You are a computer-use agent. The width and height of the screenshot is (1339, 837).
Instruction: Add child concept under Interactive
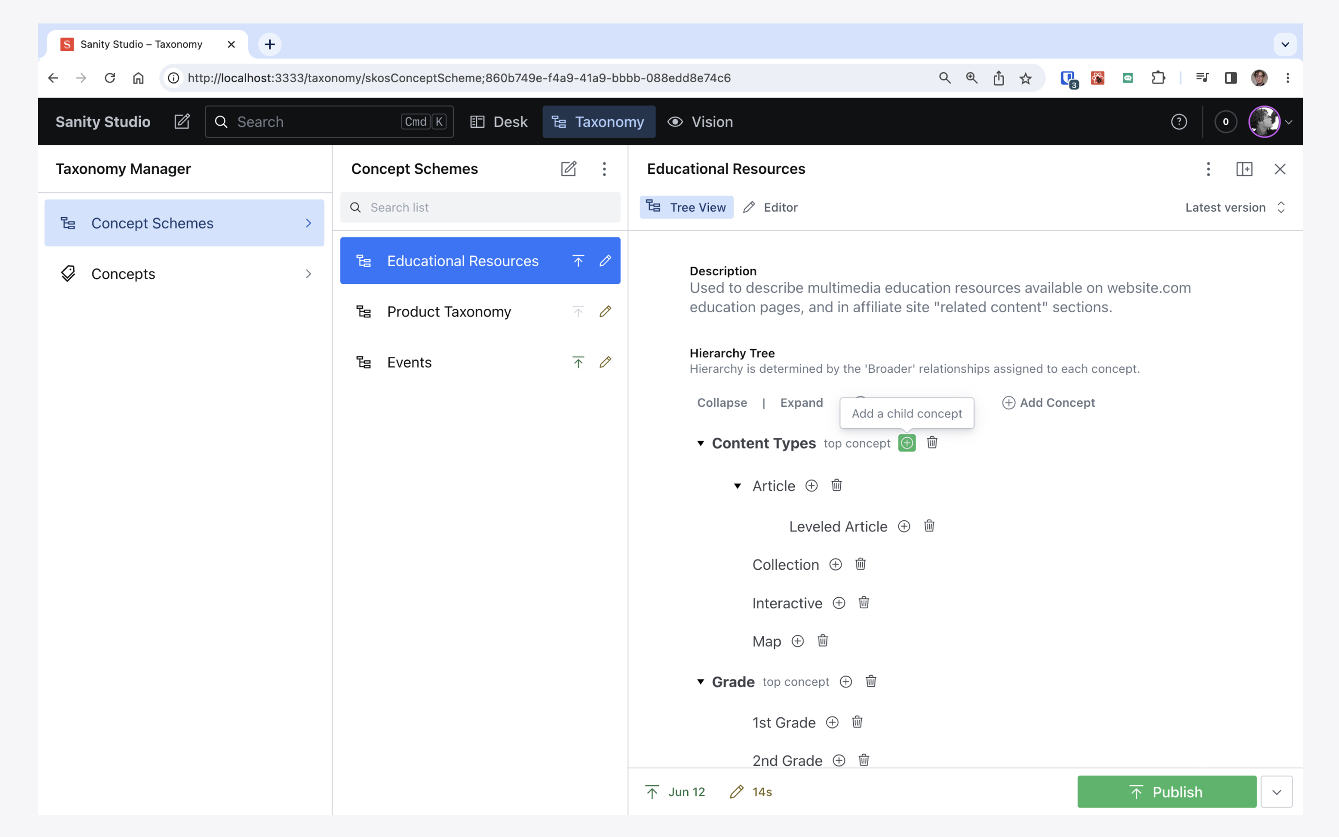pos(839,603)
